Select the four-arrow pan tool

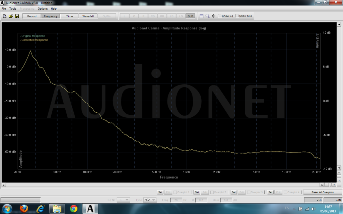(214, 16)
